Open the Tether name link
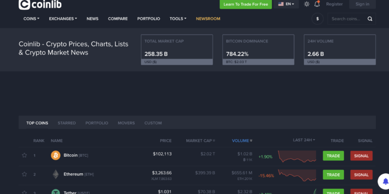389x194 pixels. (76, 192)
